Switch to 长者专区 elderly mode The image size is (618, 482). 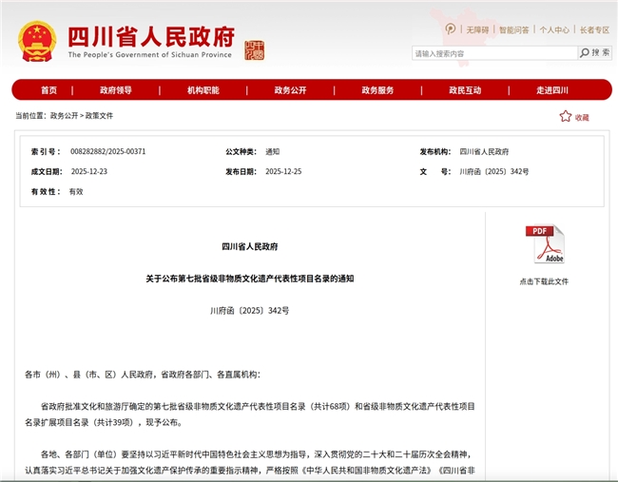pos(594,29)
